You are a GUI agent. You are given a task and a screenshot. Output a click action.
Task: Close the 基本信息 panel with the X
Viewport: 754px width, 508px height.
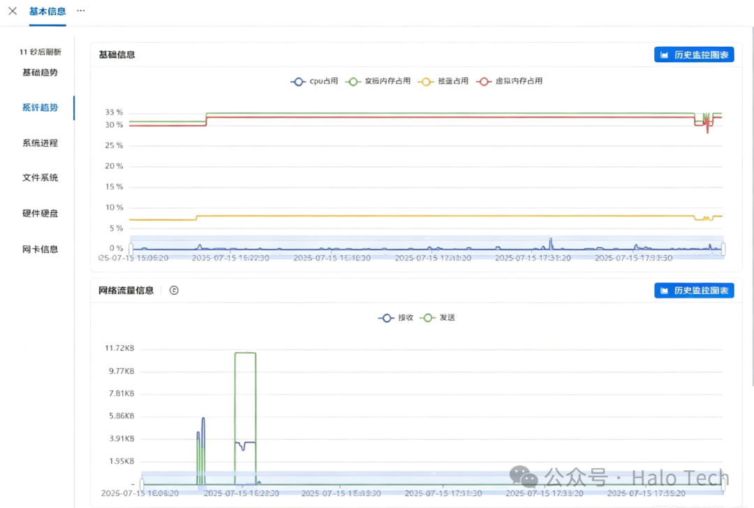[x=13, y=10]
